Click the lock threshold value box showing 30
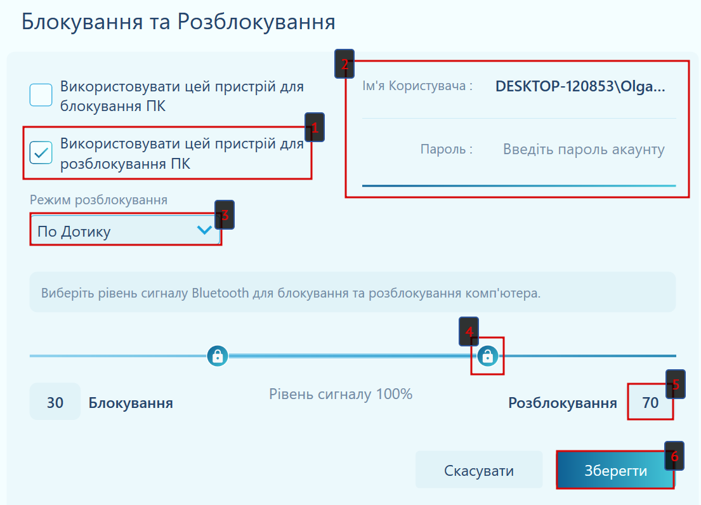This screenshot has width=701, height=505. point(55,402)
